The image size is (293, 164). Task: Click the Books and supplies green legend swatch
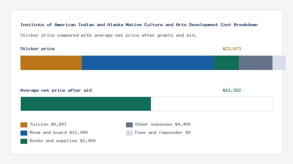coord(24,141)
